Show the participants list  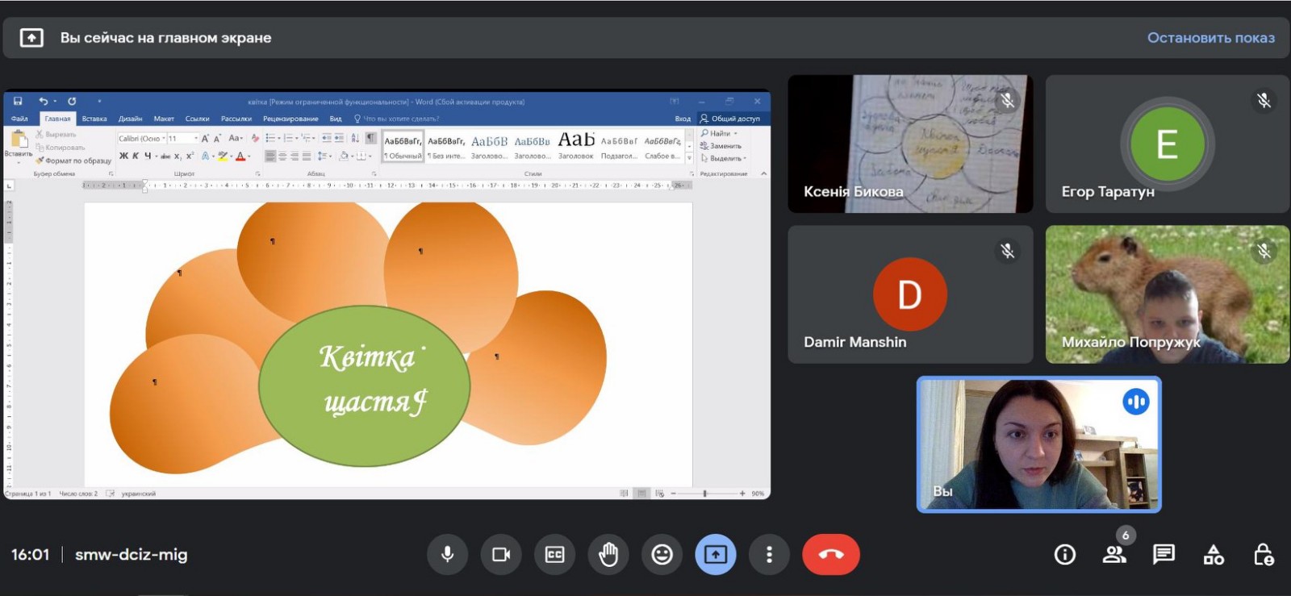coord(1114,555)
